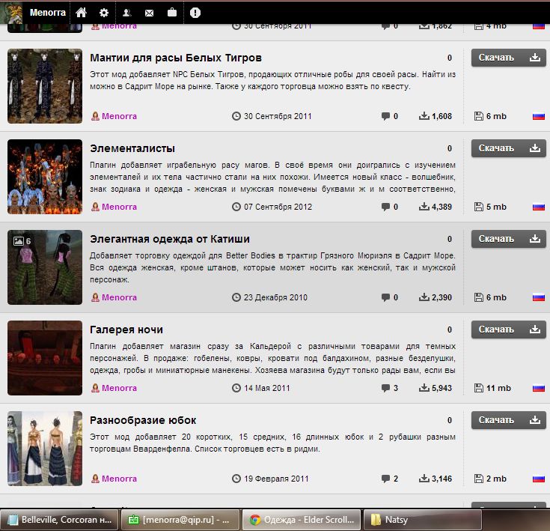The height and width of the screenshot is (531, 550).
Task: Switch to menorra@qip.ru taskbar window
Action: 180,520
